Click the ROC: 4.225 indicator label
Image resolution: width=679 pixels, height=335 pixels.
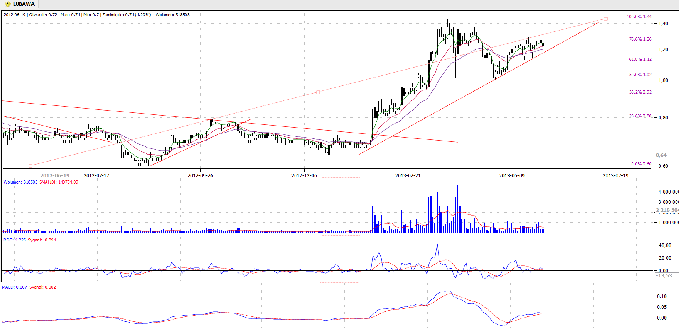15,240
